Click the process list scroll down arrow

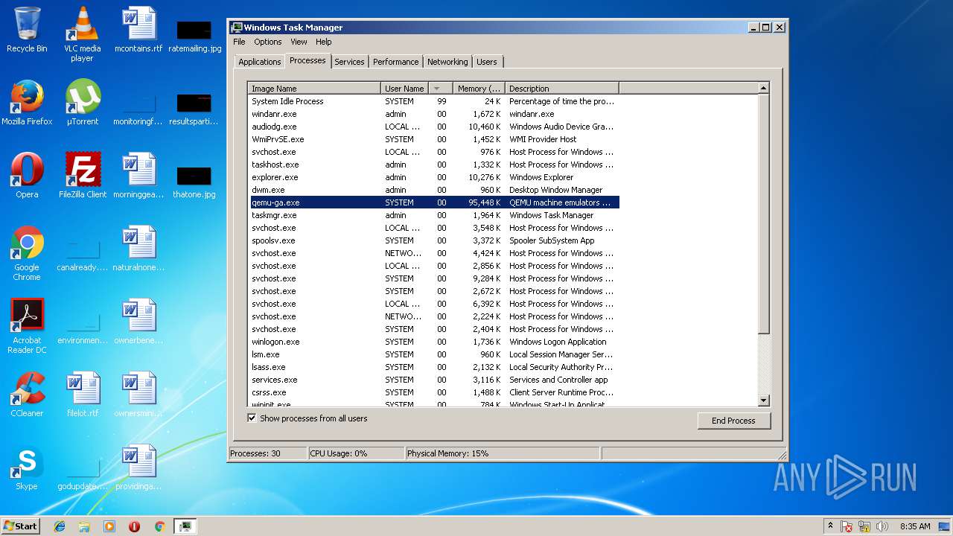tap(763, 401)
